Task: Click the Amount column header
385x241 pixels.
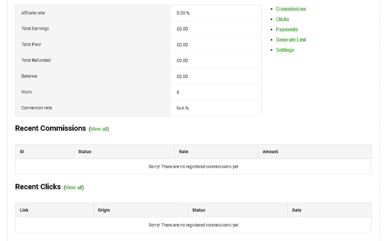Action: [270, 152]
